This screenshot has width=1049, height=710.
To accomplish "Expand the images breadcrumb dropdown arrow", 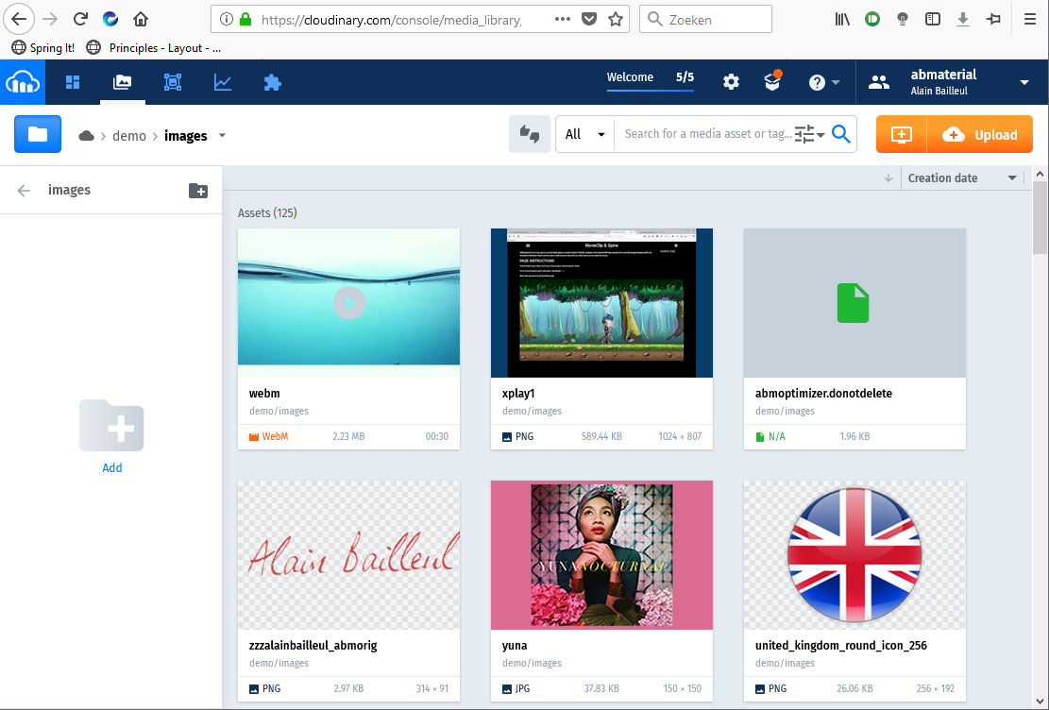I will coord(222,135).
